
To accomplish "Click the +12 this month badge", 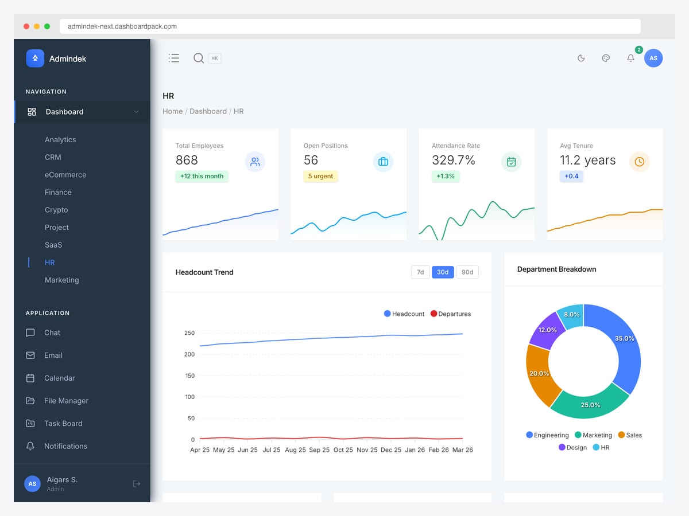I will (x=202, y=176).
